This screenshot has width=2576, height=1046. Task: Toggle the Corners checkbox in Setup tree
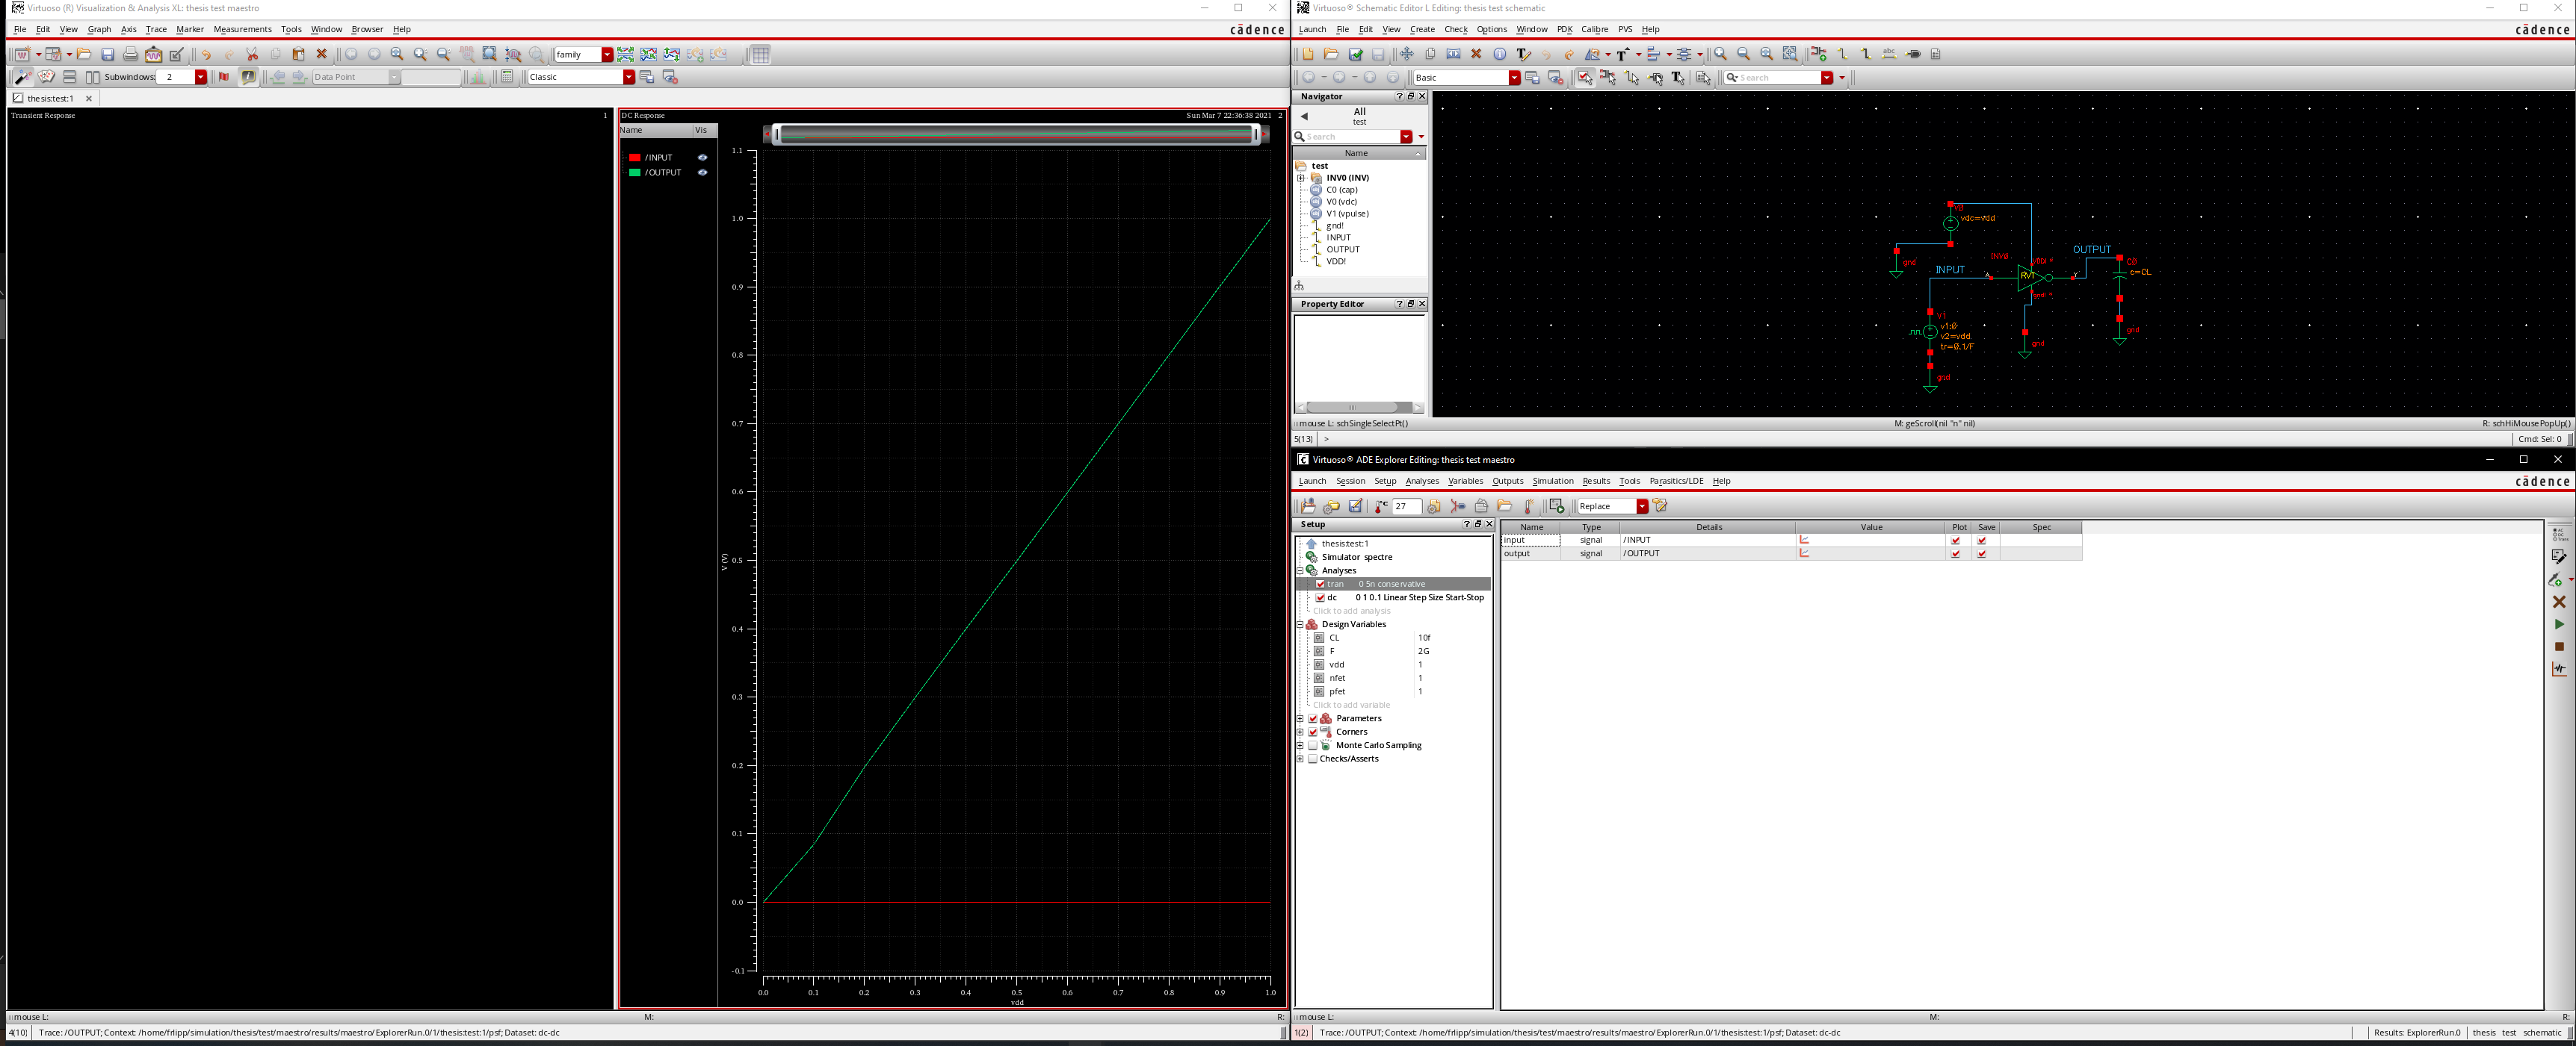pyautogui.click(x=1313, y=732)
